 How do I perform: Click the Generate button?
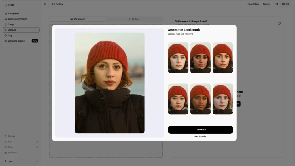point(201,130)
